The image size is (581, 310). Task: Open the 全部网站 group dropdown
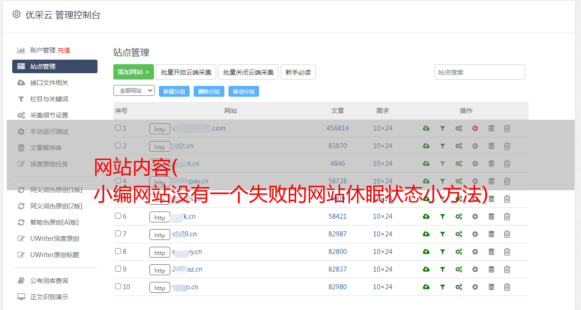coord(134,91)
